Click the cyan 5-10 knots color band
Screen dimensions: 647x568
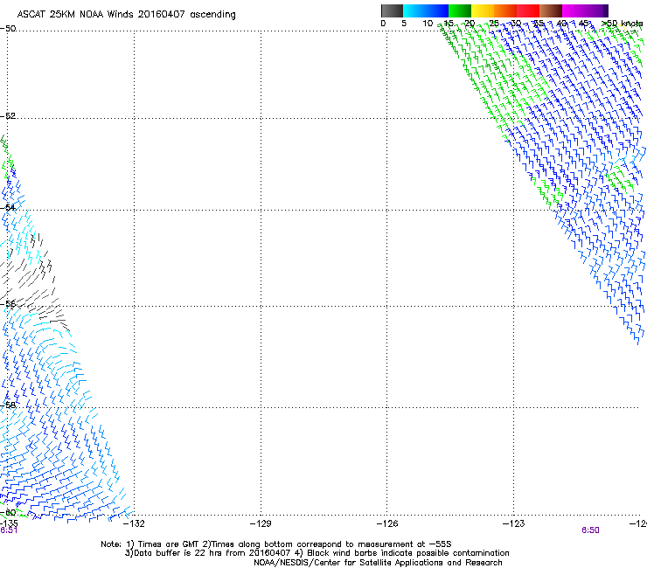coord(414,10)
